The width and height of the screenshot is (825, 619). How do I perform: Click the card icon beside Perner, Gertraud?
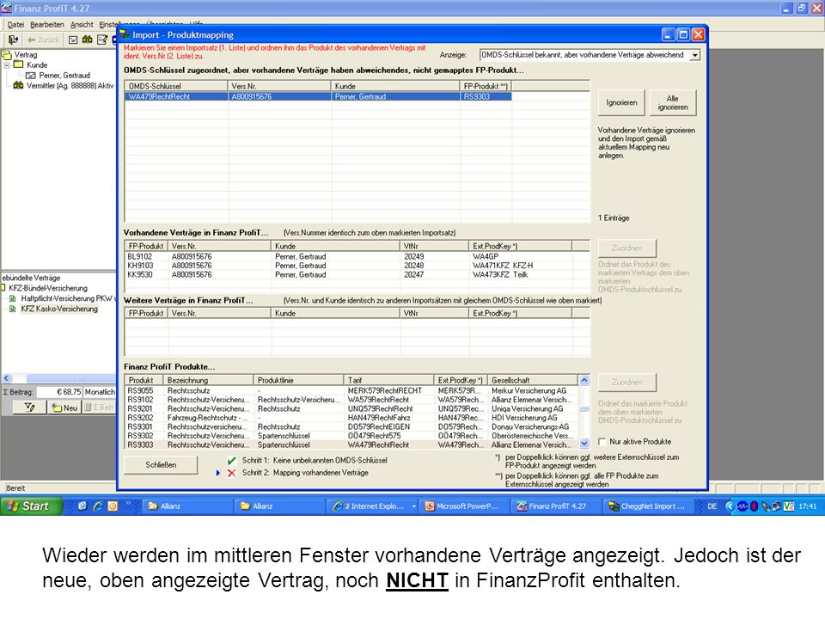click(31, 76)
